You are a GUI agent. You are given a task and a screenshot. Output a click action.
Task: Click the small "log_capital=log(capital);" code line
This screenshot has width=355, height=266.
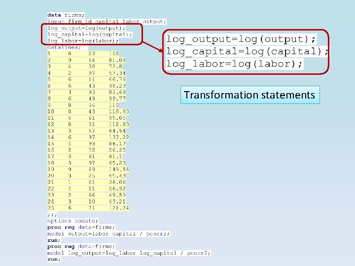90,34
